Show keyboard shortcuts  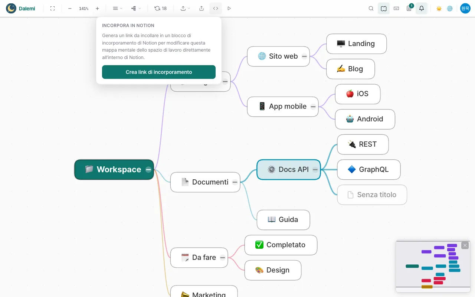(396, 8)
